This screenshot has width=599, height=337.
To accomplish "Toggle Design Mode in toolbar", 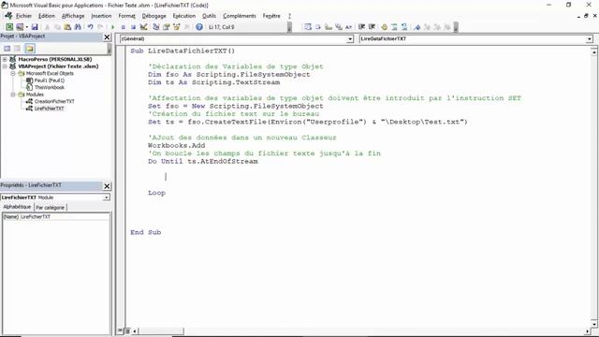I will 143,27.
